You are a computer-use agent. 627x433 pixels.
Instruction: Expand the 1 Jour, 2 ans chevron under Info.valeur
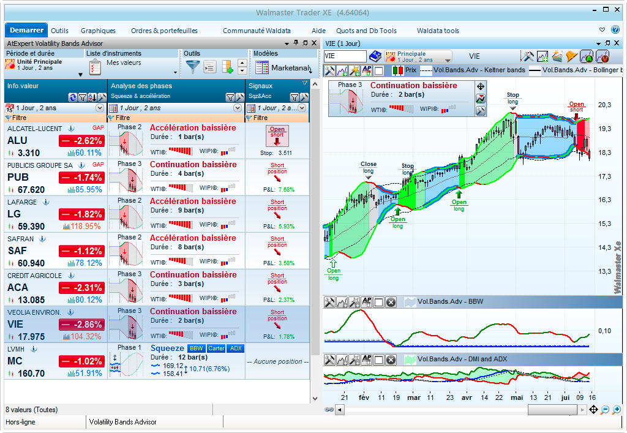click(100, 108)
